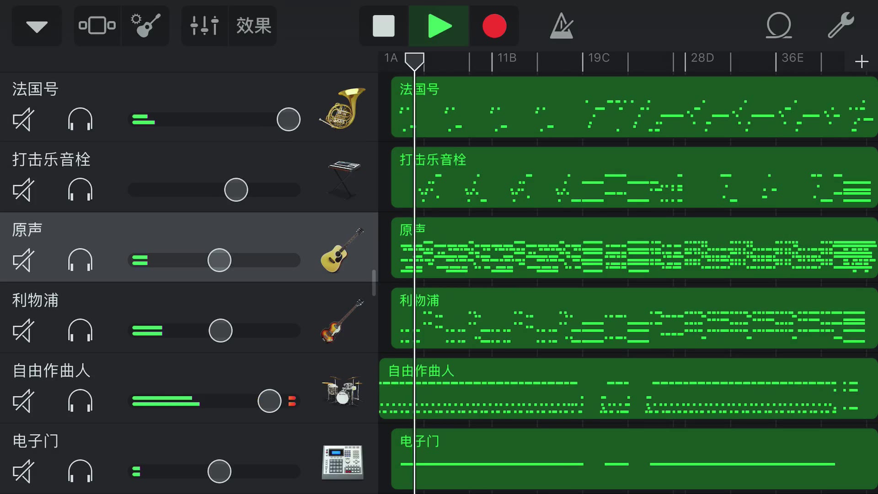Image resolution: width=878 pixels, height=494 pixels.
Task: Select the 自由作曲人 track name label
Action: pos(51,370)
